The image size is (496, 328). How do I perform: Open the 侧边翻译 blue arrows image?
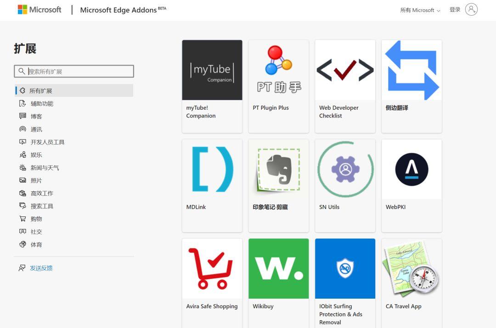(x=411, y=70)
